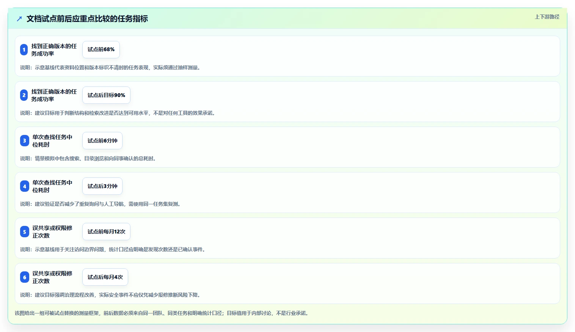575x332 pixels.
Task: Click 误共享或权限修正次数 label in item 5
Action: click(52, 232)
